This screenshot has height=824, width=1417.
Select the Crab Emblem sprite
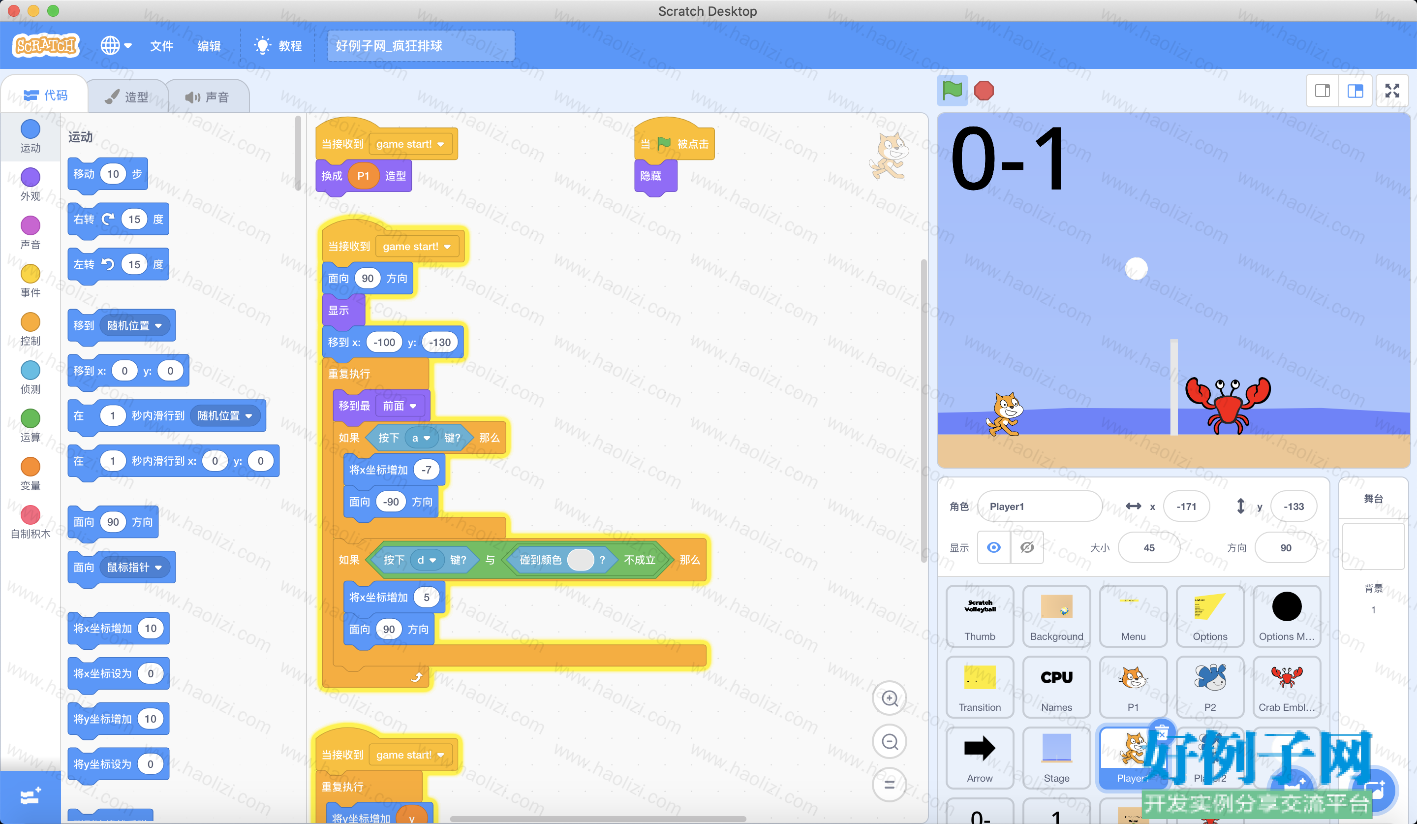tap(1287, 687)
